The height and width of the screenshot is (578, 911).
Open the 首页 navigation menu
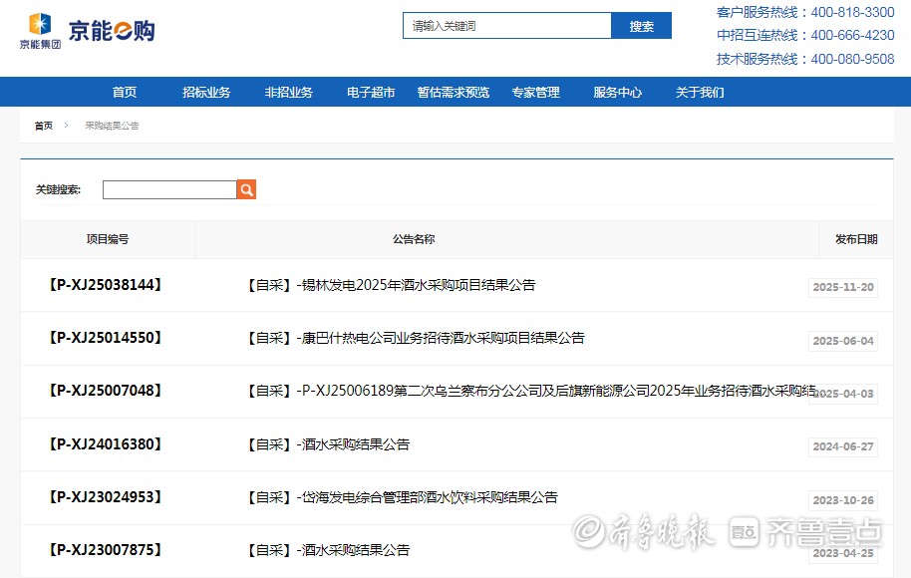(x=125, y=93)
